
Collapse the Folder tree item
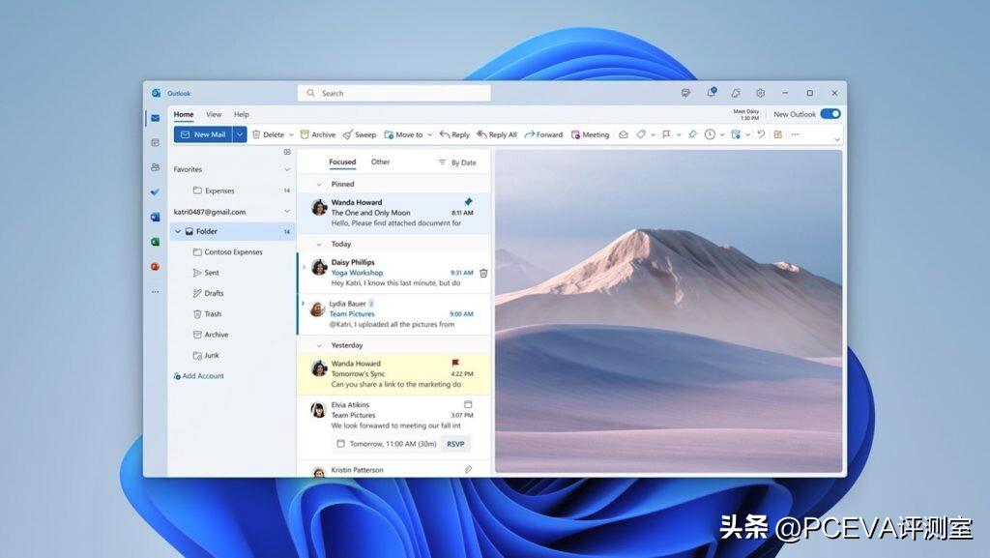[x=179, y=231]
